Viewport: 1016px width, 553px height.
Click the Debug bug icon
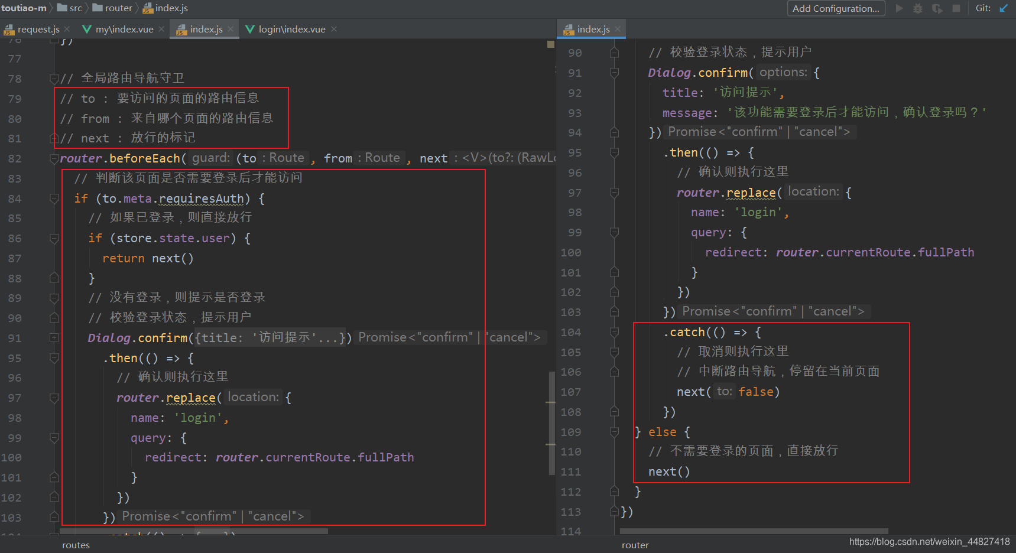point(918,8)
